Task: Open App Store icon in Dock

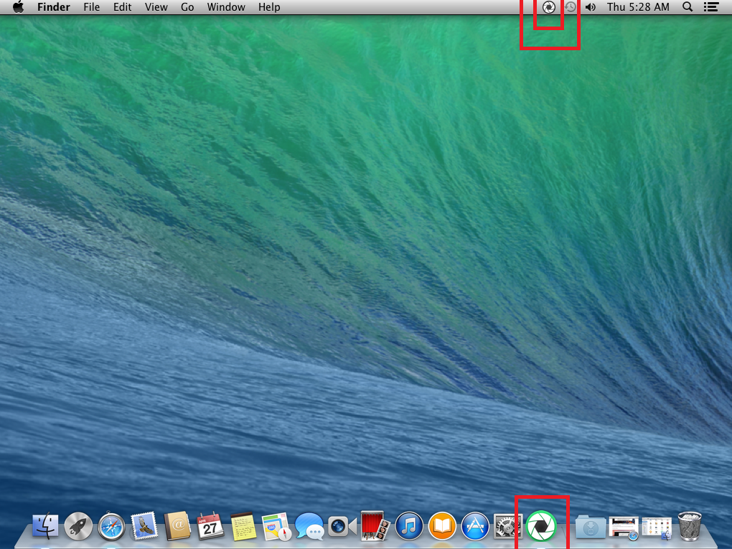Action: point(475,526)
